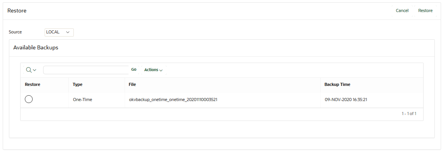The image size is (443, 152).
Task: Click the Restore column header
Action: tap(33, 84)
